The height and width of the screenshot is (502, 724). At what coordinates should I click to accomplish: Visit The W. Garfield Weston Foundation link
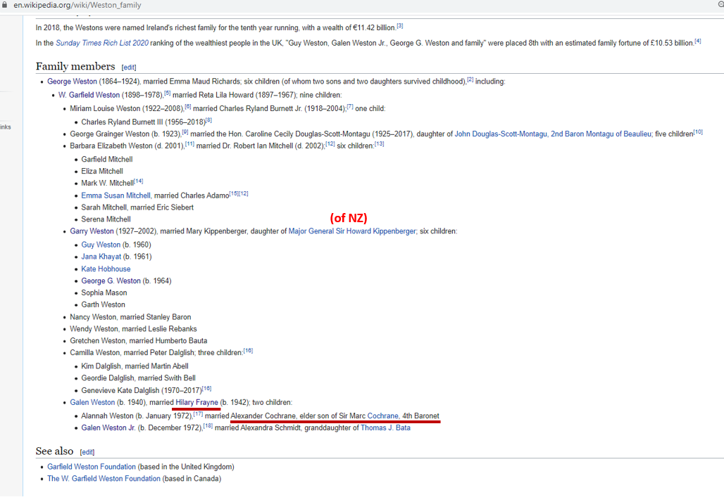click(104, 479)
